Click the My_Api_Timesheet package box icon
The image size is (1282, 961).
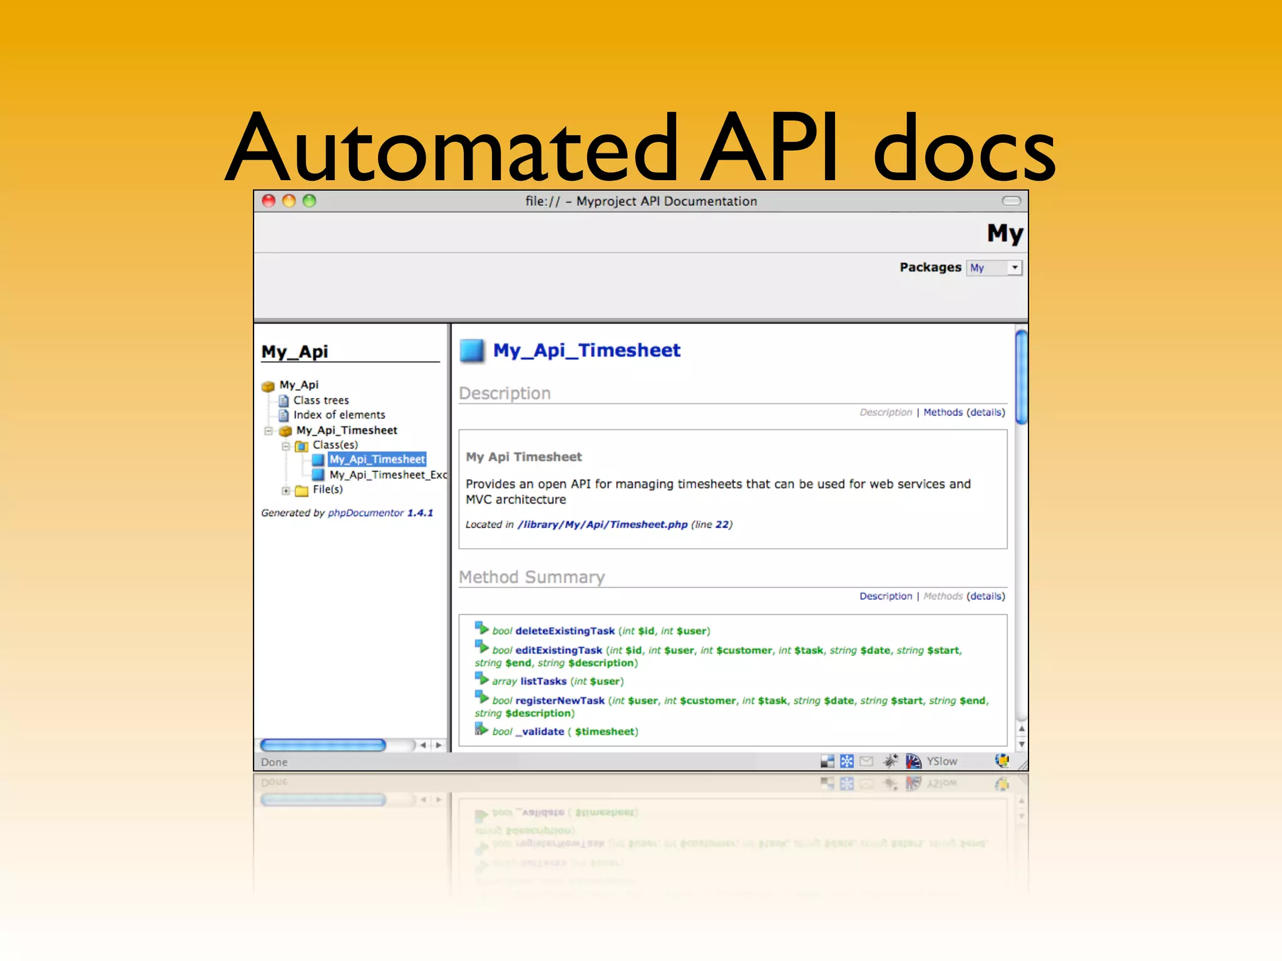pyautogui.click(x=285, y=430)
